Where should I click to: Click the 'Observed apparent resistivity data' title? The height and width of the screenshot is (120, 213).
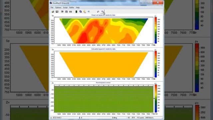coord(103,15)
